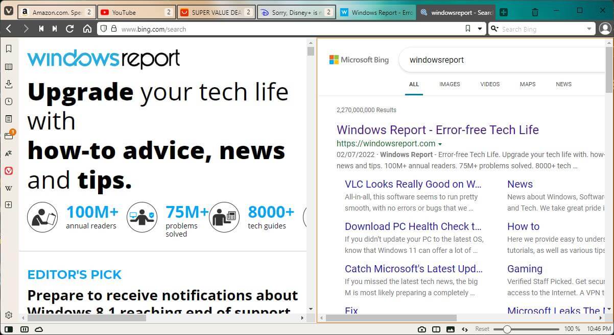
Task: Open the Bookmarks panel in the sidebar
Action: (9, 49)
